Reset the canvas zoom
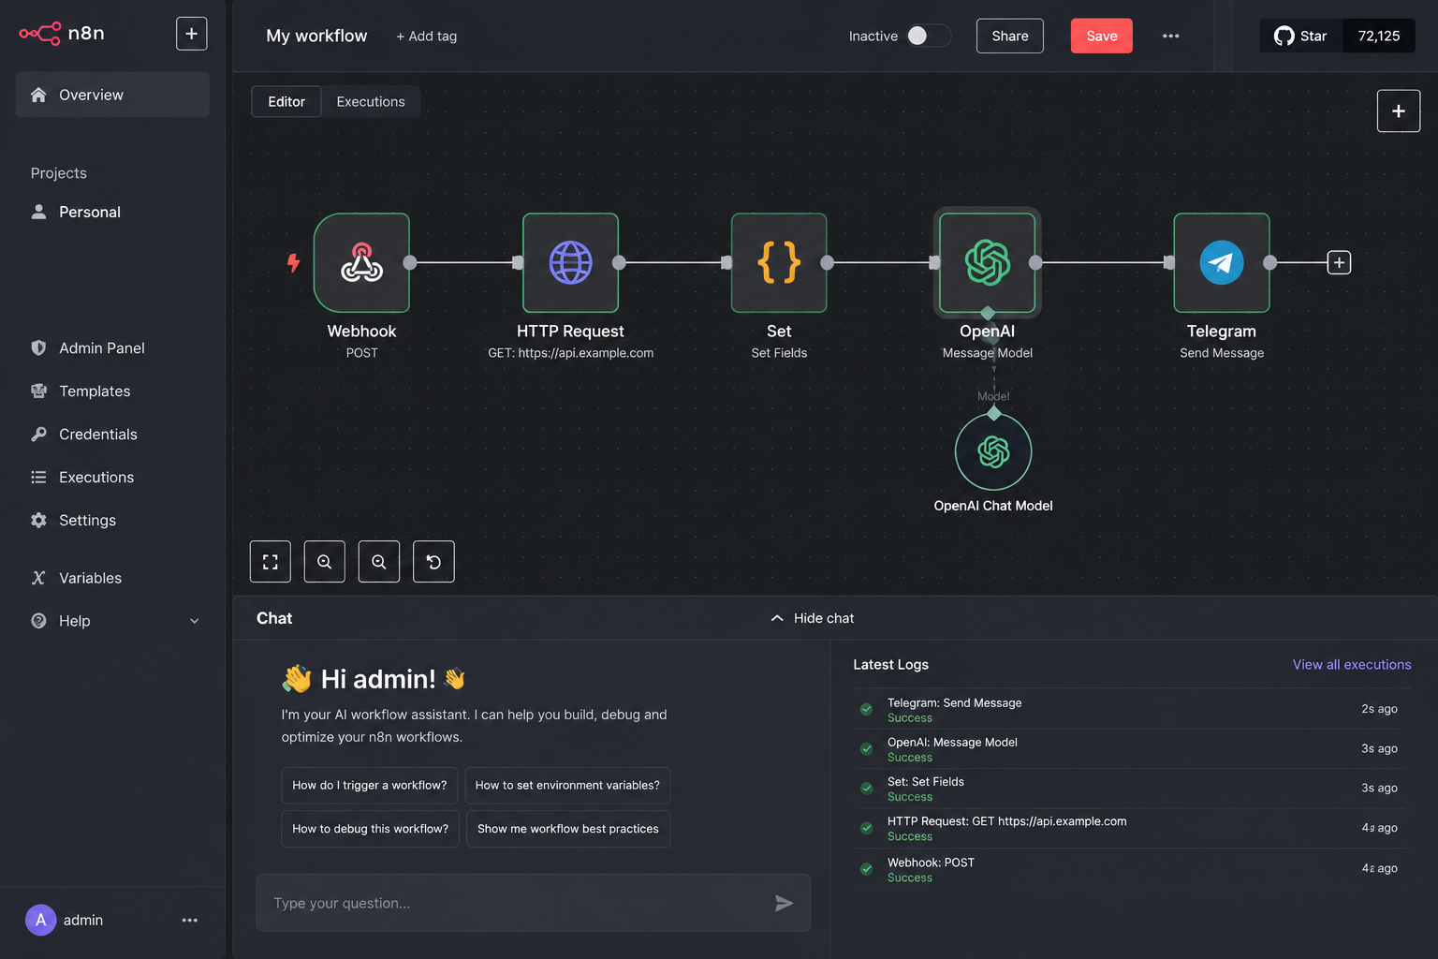This screenshot has height=959, width=1438. 433,562
